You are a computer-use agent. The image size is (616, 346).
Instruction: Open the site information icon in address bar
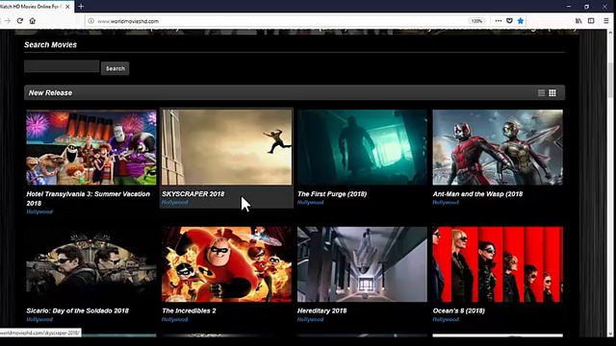(x=91, y=21)
